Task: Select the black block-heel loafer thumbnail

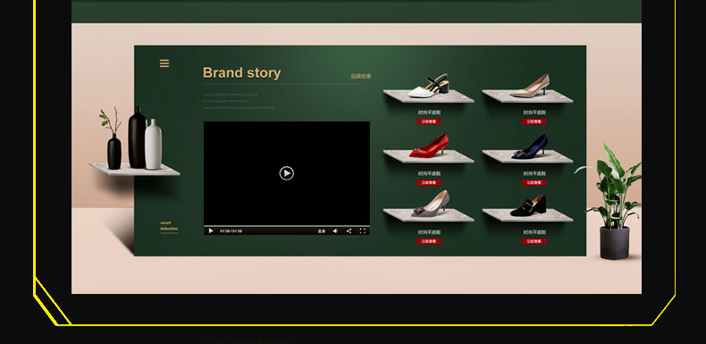Action: pos(528,206)
